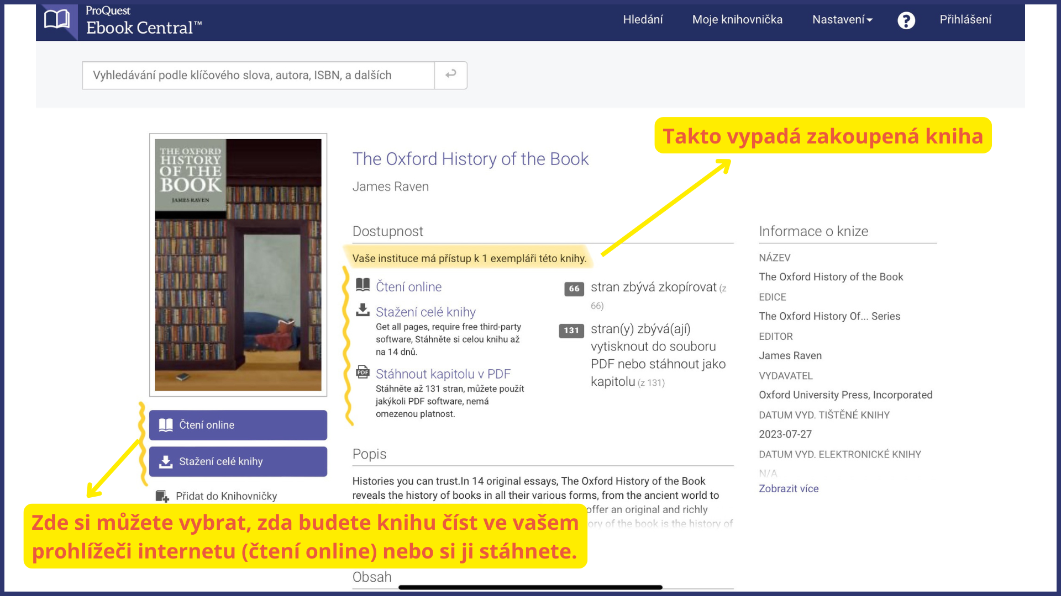Click Přihlášení to sign in

click(x=965, y=20)
